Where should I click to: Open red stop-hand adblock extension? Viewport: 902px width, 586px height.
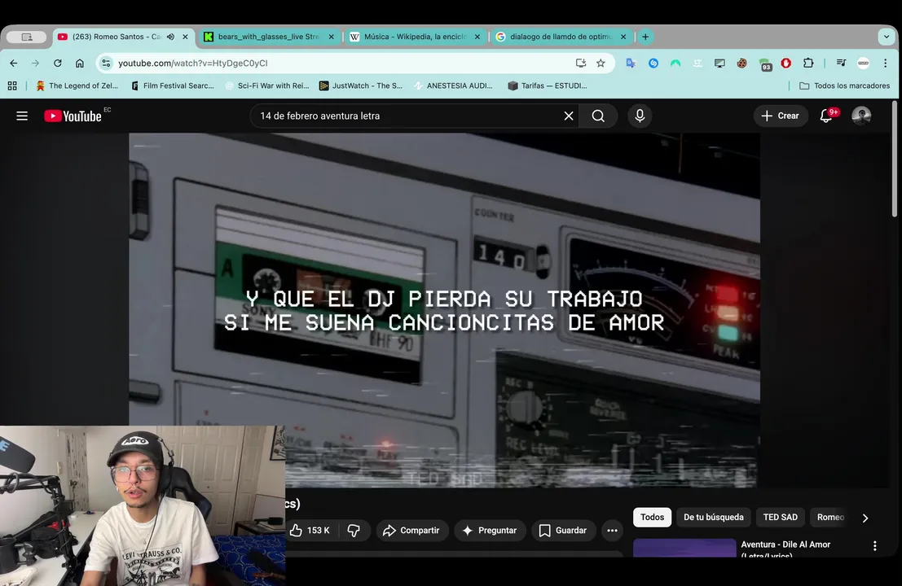click(x=785, y=63)
